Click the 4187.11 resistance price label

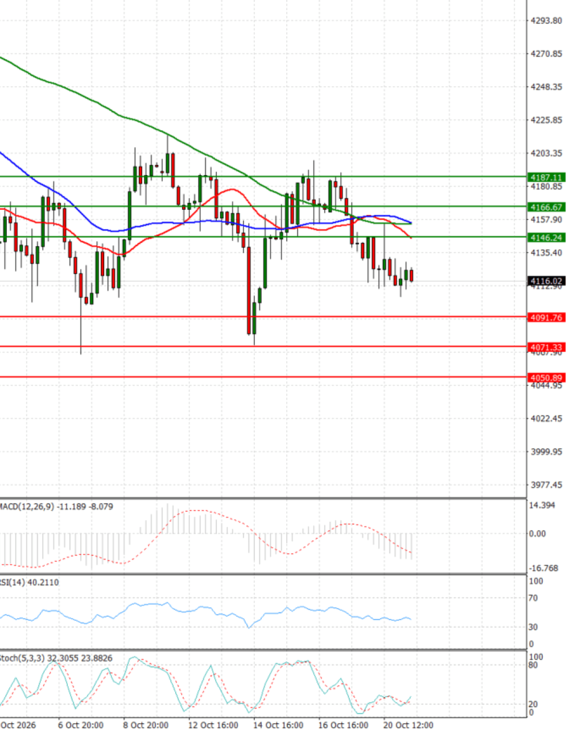click(x=546, y=177)
